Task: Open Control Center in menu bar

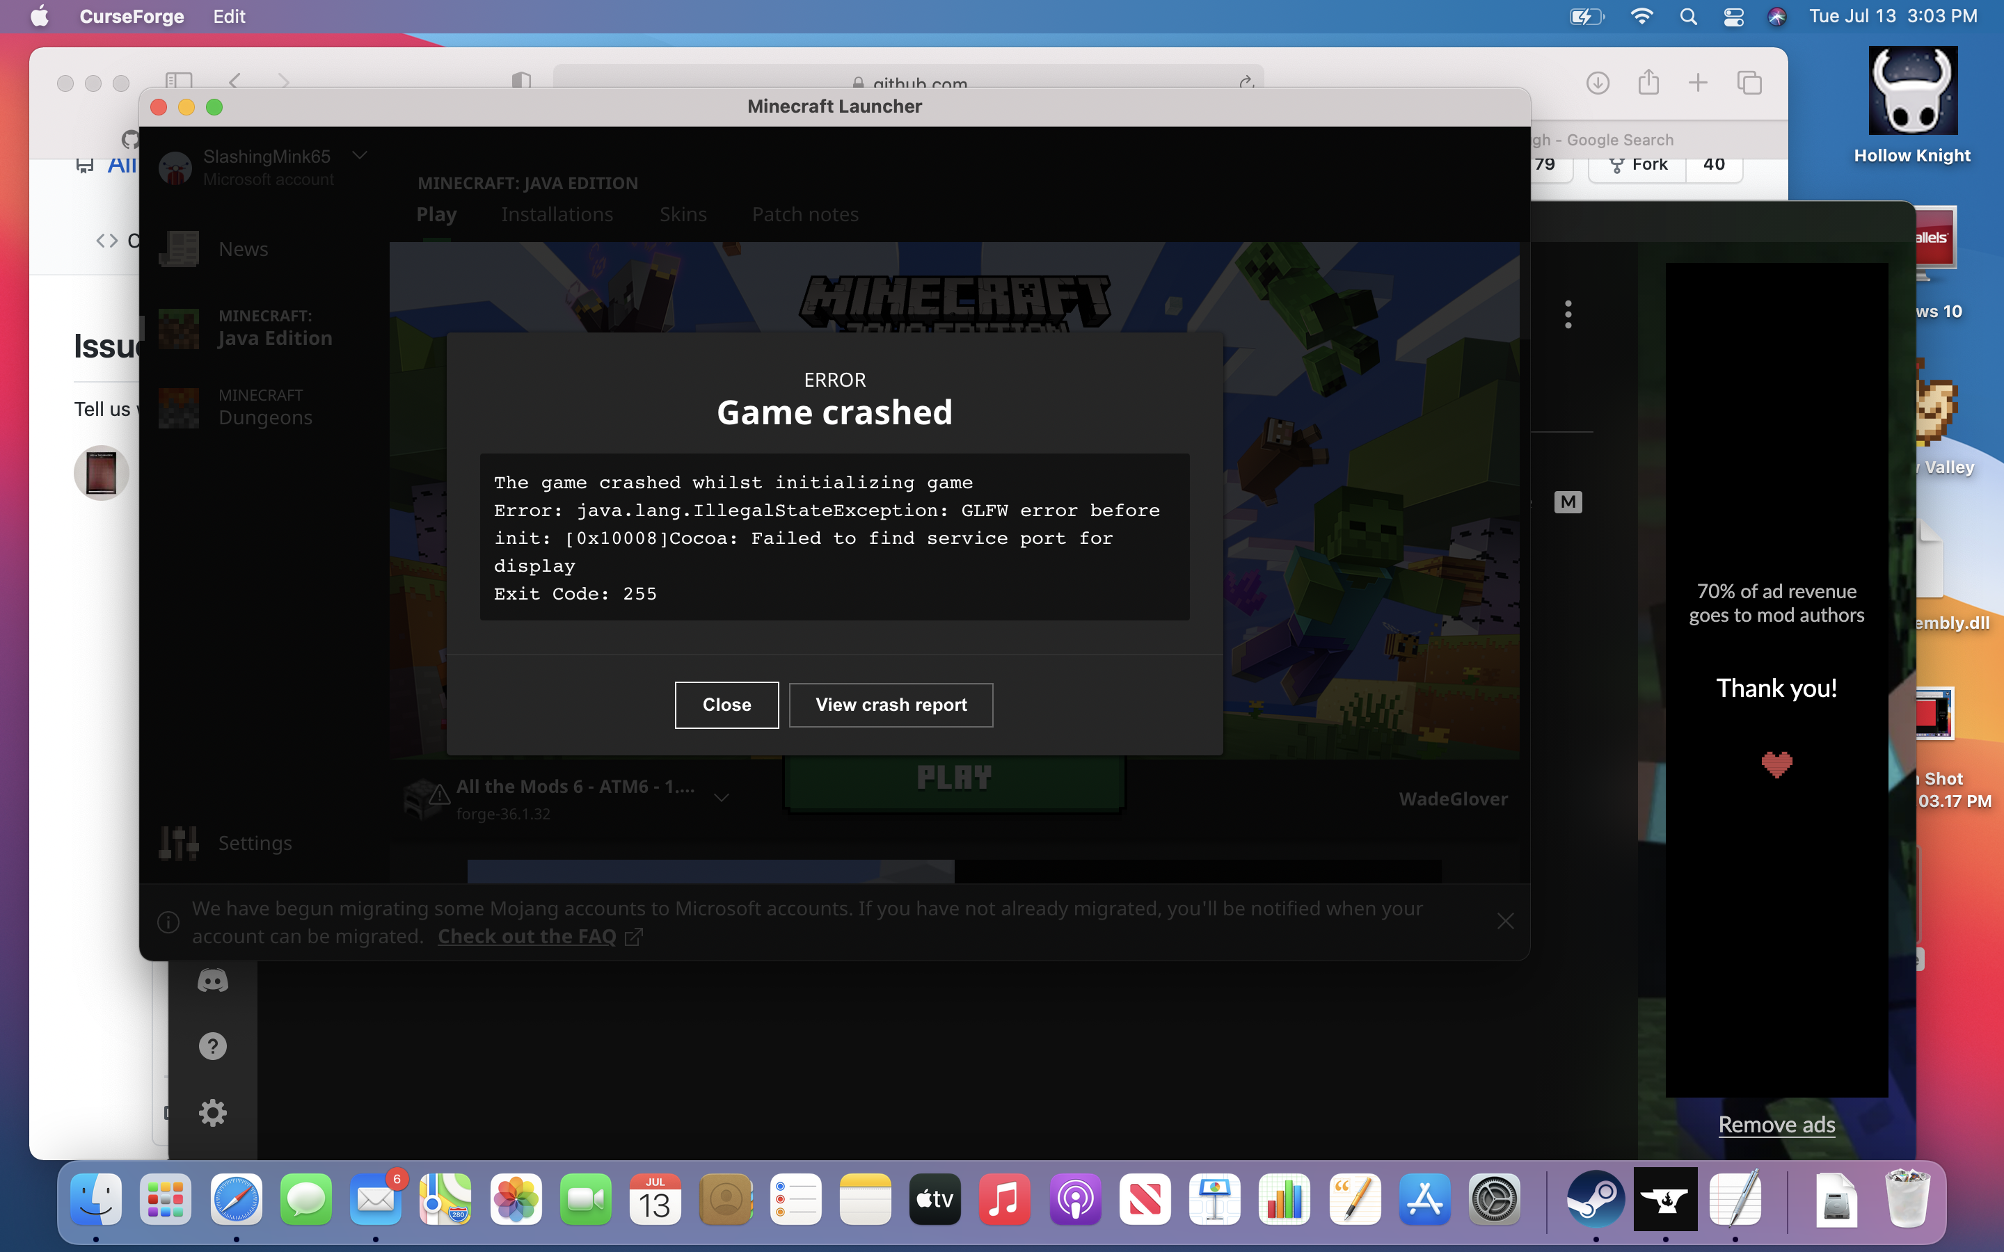Action: click(x=1733, y=17)
